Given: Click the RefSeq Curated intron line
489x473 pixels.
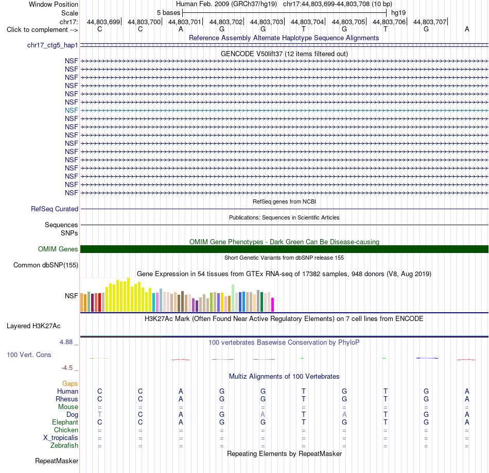Looking at the screenshot, I should [285, 209].
